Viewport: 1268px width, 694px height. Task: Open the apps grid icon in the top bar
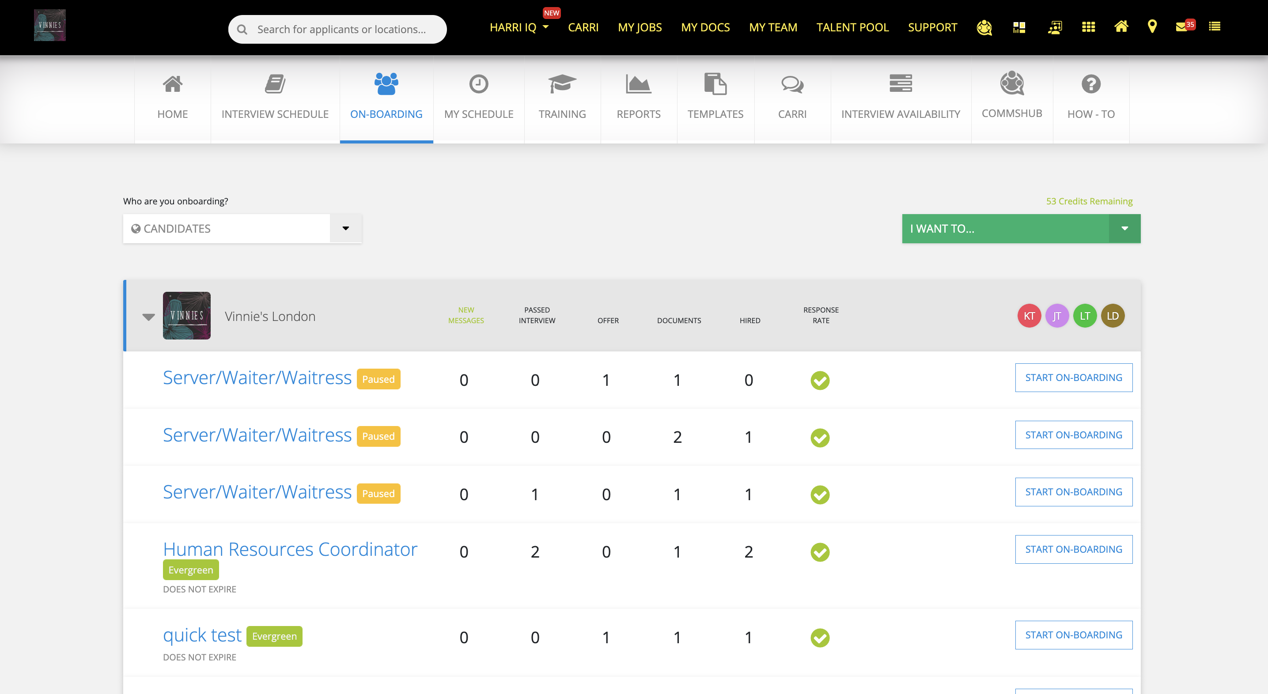click(x=1088, y=27)
